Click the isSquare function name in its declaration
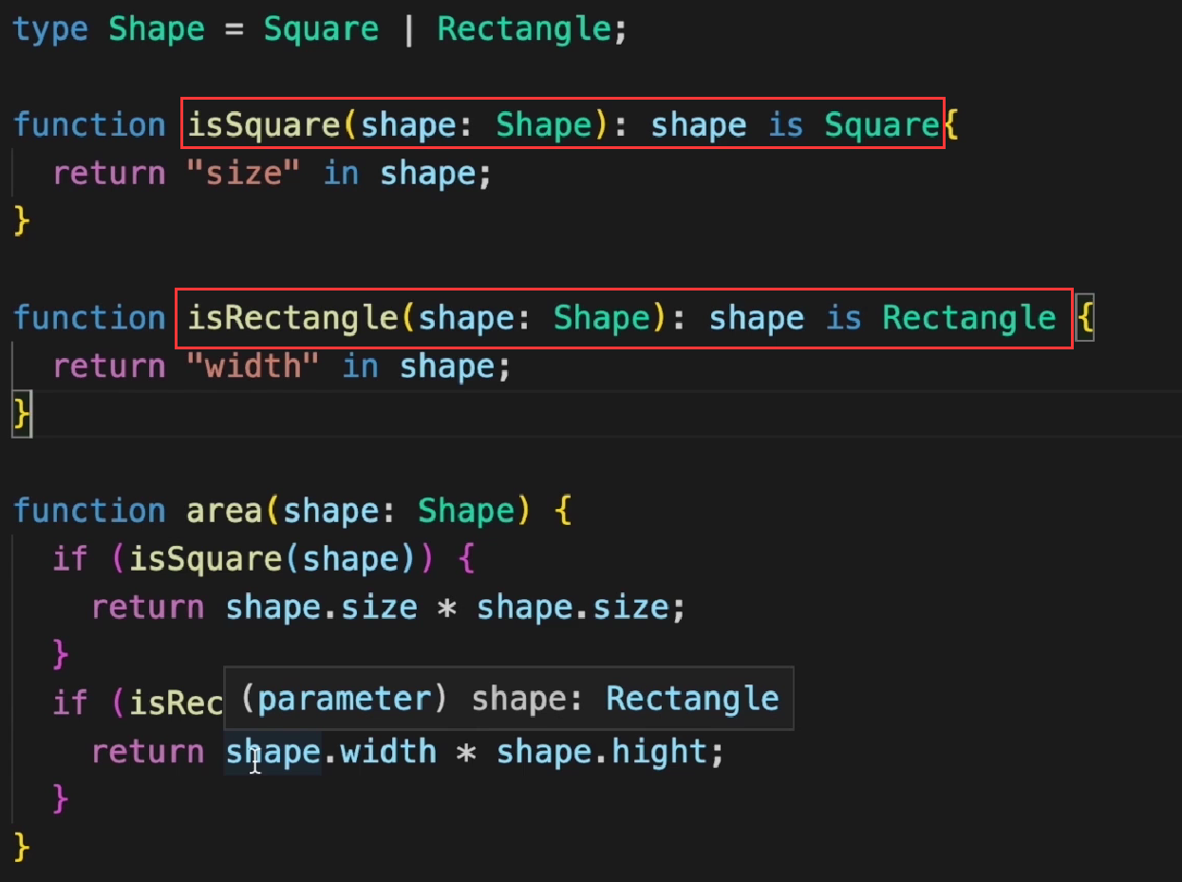 263,125
